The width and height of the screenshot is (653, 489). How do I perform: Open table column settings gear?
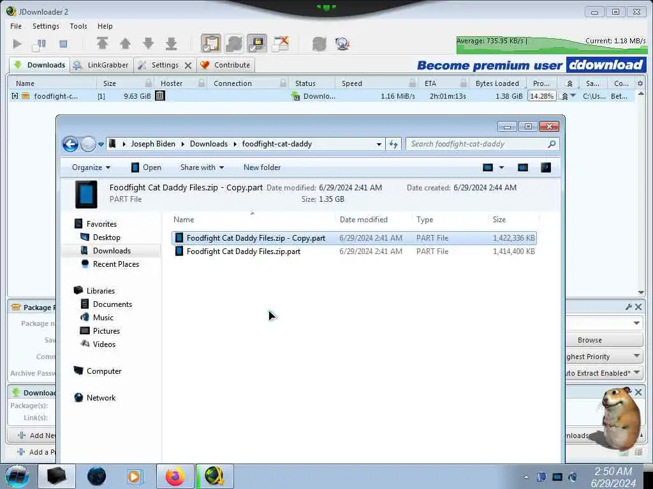pyautogui.click(x=640, y=83)
